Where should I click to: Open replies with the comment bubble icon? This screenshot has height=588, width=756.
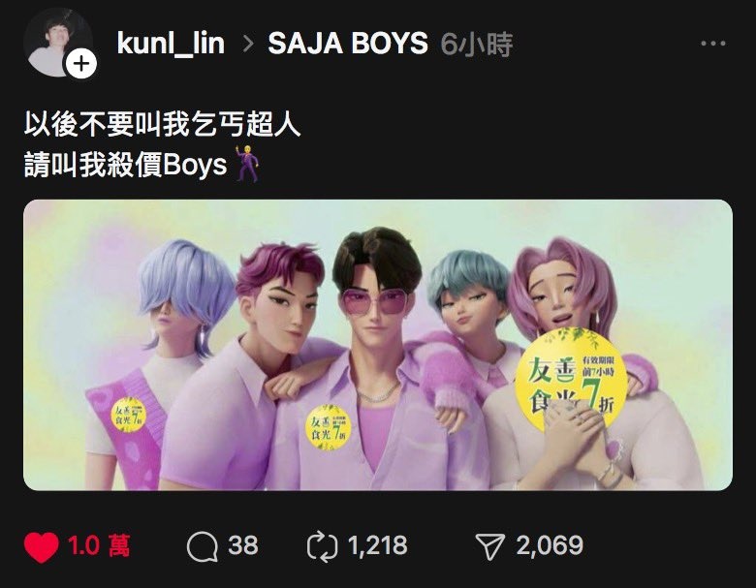202,546
